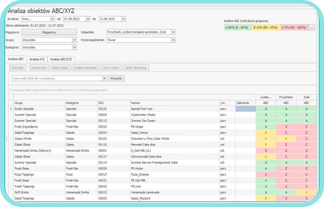
Task: Click the Wszystko filter button
Action: pyautogui.click(x=19, y=67)
